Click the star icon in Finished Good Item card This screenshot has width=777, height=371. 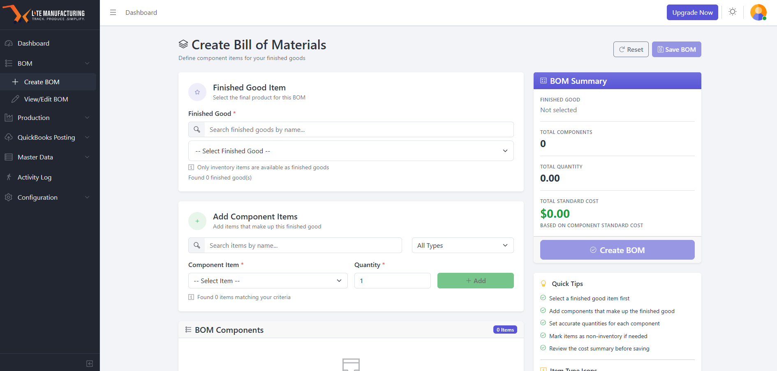[x=197, y=92]
